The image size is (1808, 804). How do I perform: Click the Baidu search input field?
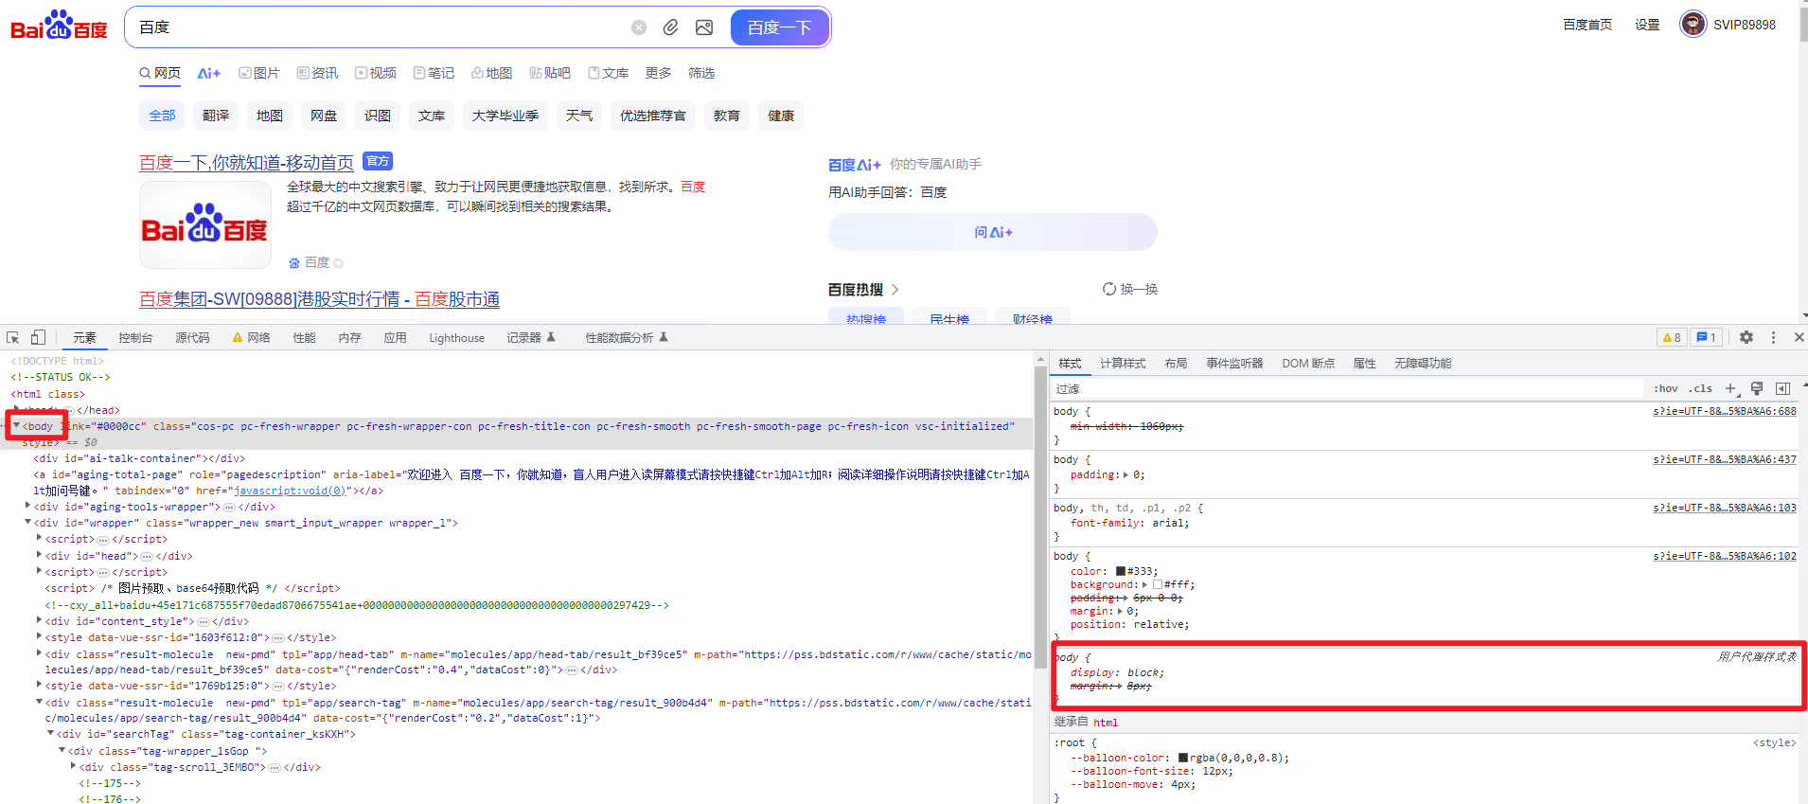(x=379, y=27)
